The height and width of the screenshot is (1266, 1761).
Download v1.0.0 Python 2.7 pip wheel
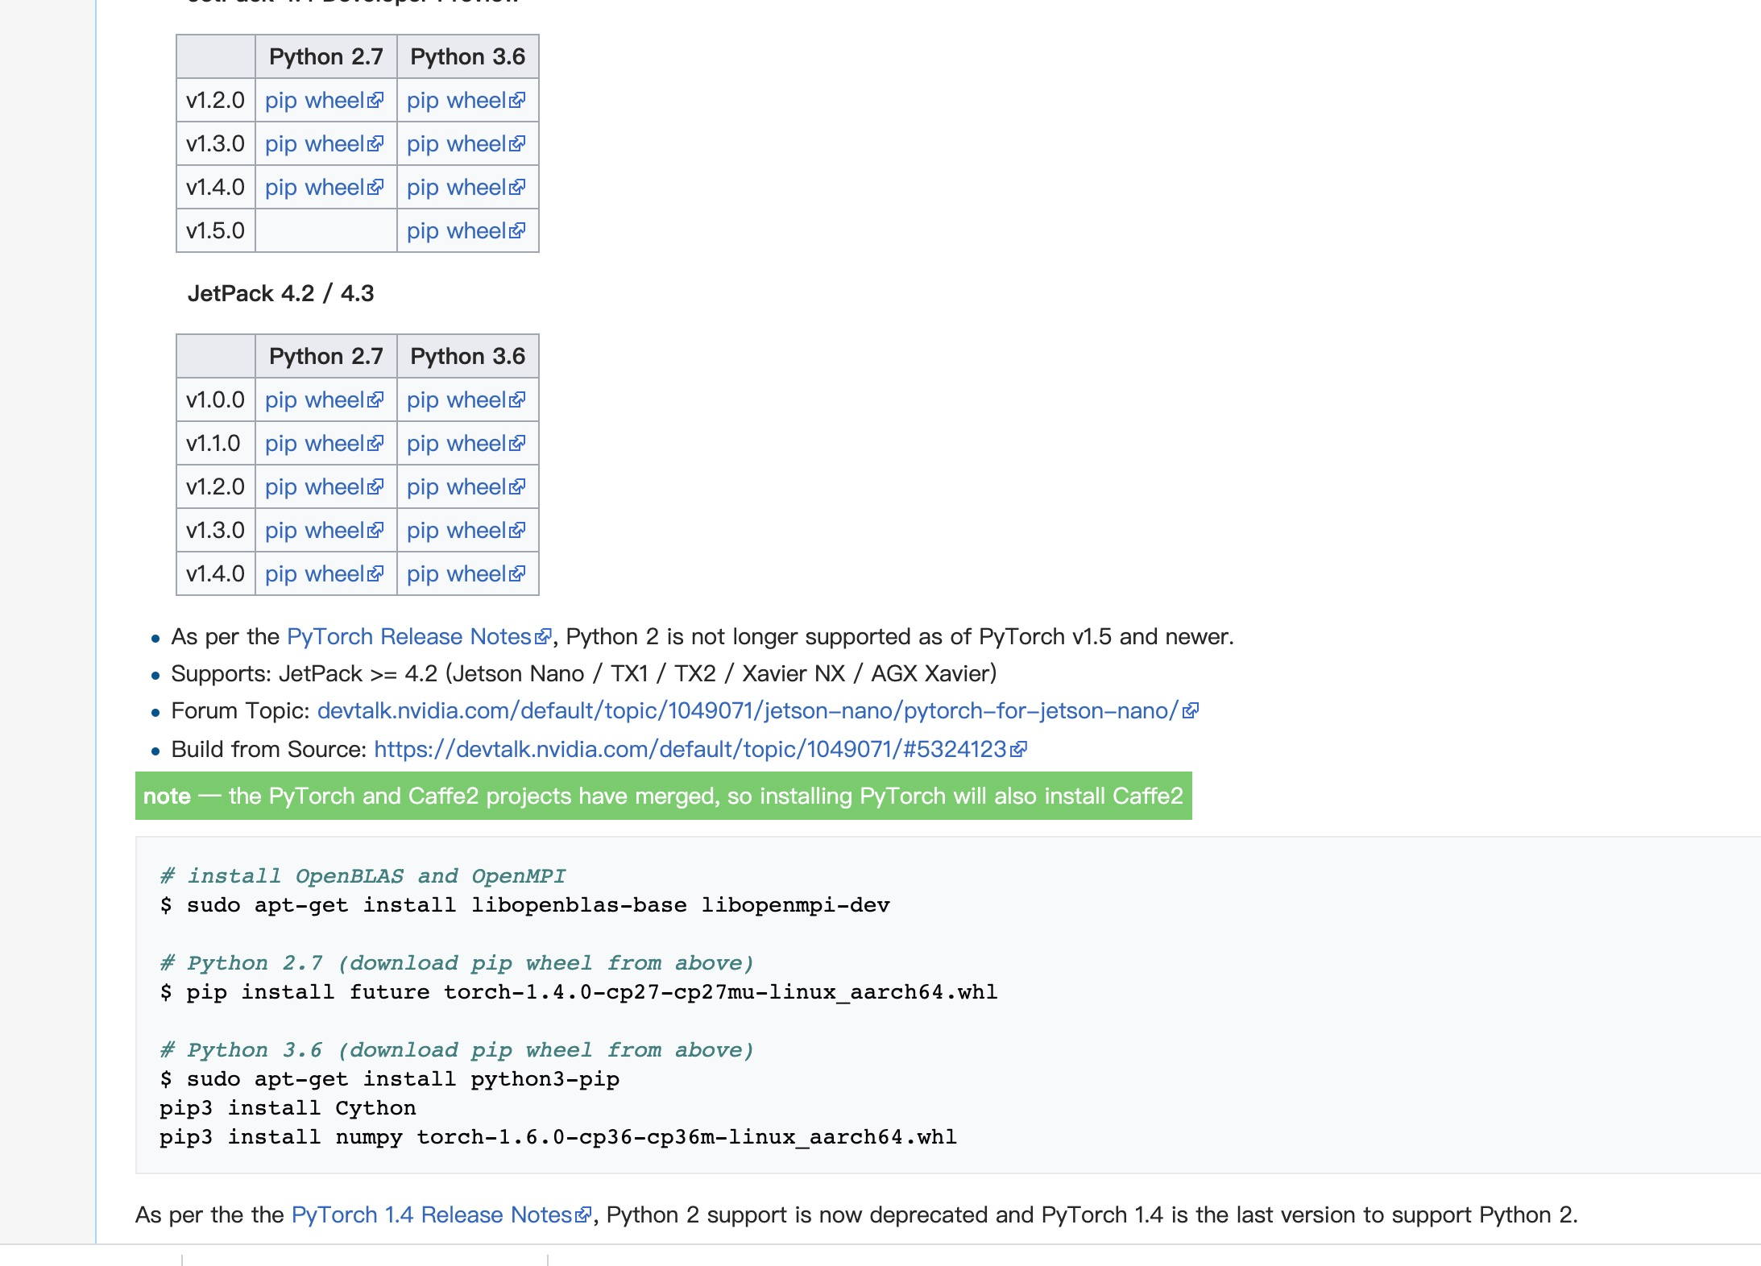click(x=314, y=400)
